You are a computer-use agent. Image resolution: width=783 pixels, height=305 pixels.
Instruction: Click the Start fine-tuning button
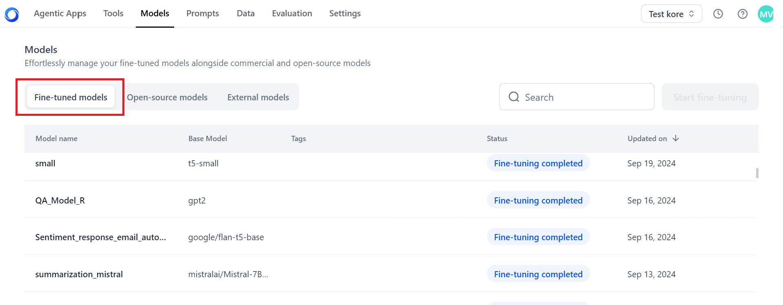pyautogui.click(x=710, y=97)
